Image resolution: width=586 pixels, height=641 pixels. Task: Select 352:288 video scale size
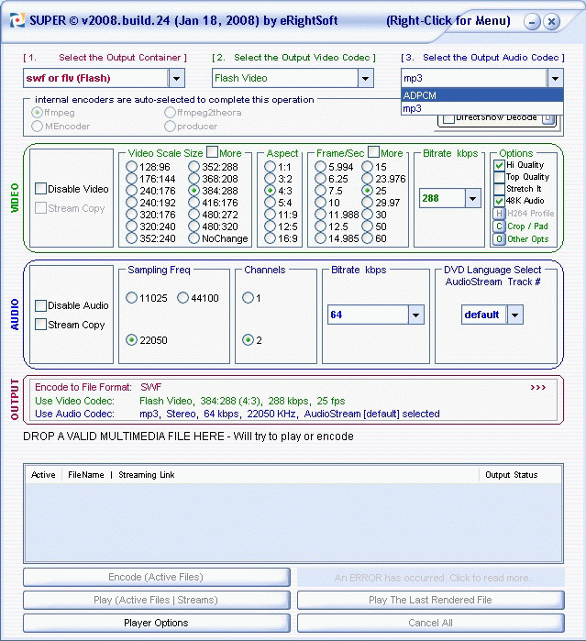[x=193, y=167]
